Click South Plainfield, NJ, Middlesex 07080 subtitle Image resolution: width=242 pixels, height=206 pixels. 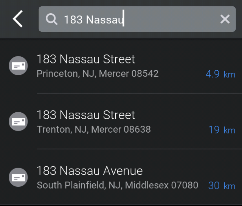pyautogui.click(x=117, y=185)
